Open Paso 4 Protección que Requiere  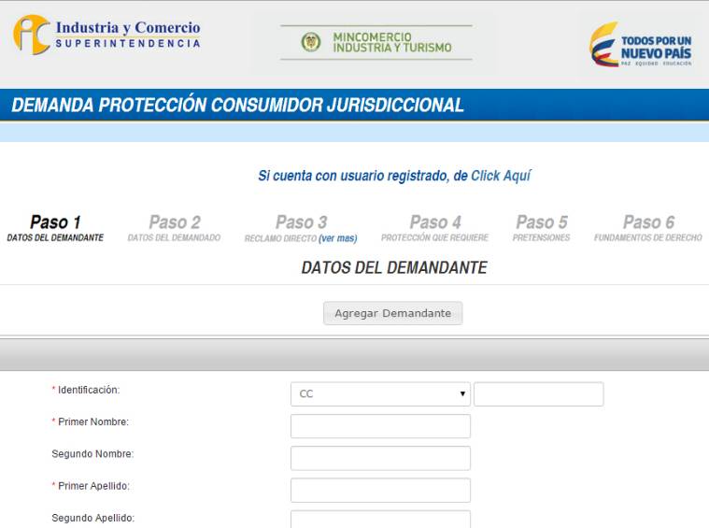coord(434,228)
